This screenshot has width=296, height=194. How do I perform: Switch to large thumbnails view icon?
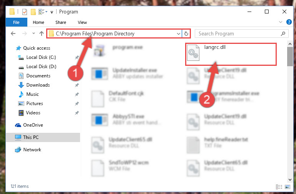click(x=287, y=187)
